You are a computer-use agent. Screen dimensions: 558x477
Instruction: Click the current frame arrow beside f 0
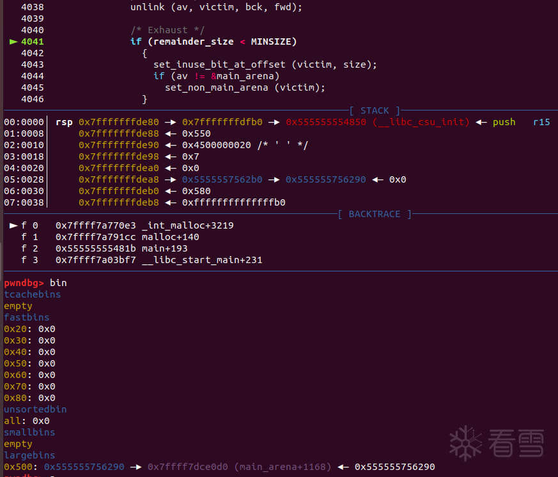tap(13, 225)
